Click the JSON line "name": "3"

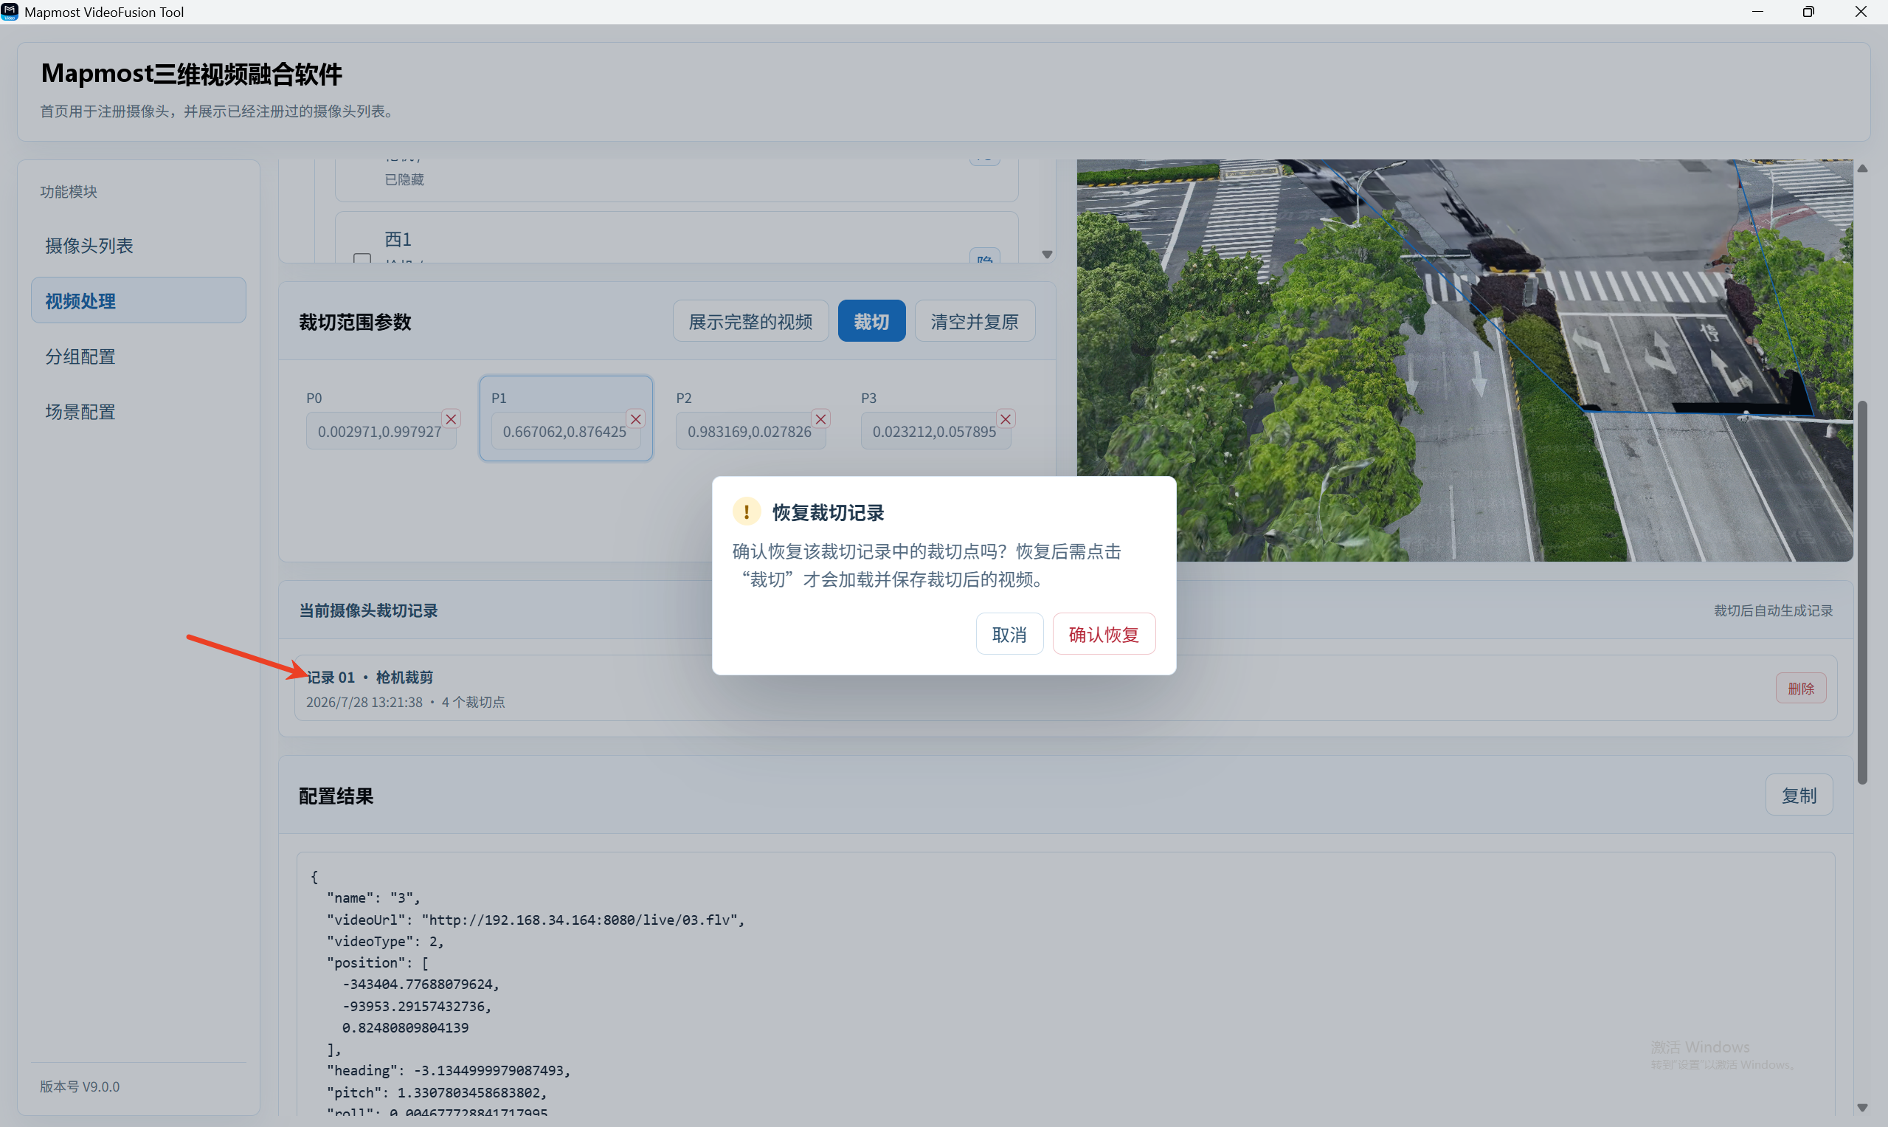(x=373, y=897)
